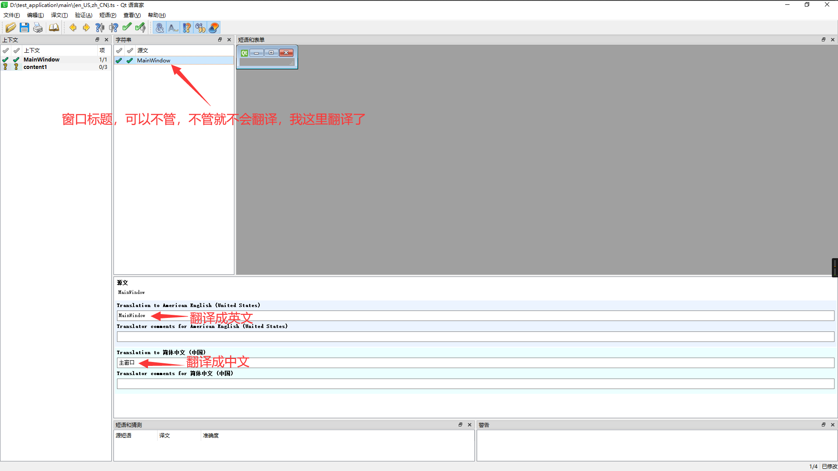This screenshot has width=838, height=471.
Task: Toggle phrase matches validation icon
Action: tap(200, 28)
